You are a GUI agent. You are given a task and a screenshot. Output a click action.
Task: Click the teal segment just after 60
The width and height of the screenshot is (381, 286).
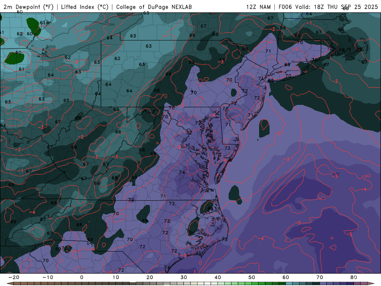click(289, 283)
